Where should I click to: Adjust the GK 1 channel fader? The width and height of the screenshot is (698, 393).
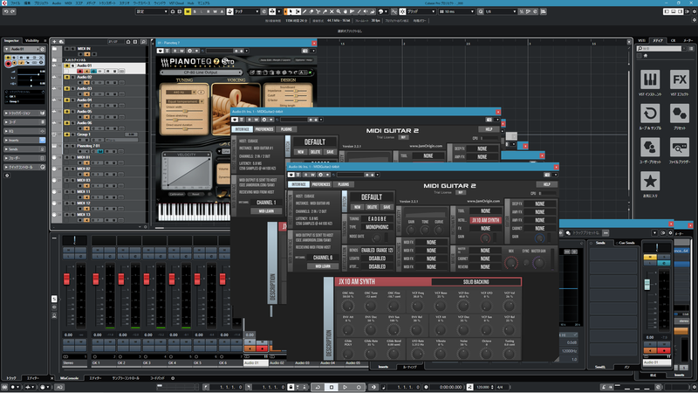pos(96,279)
